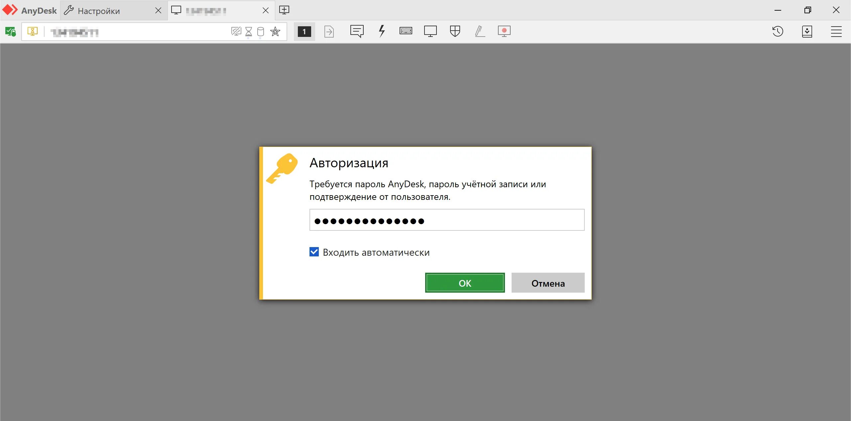
Task: Open display settings menu
Action: click(430, 31)
